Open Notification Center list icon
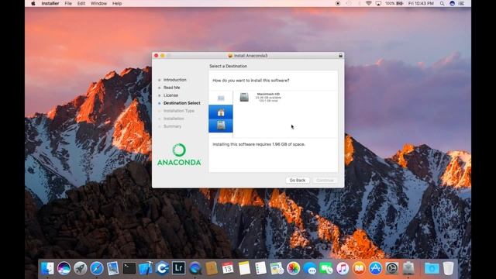 [462, 3]
